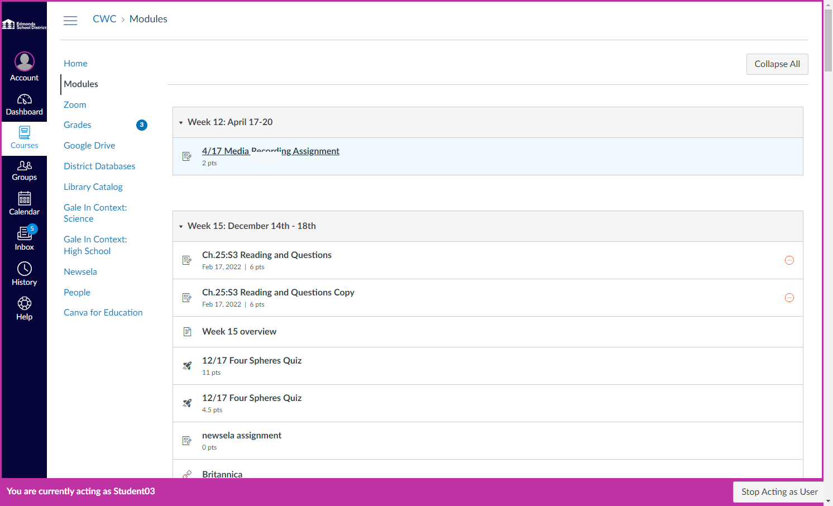The width and height of the screenshot is (833, 506).
Task: Click incomplete status circle for Ch.25:S3 Reading and Questions (Feb 17)
Action: coord(789,260)
